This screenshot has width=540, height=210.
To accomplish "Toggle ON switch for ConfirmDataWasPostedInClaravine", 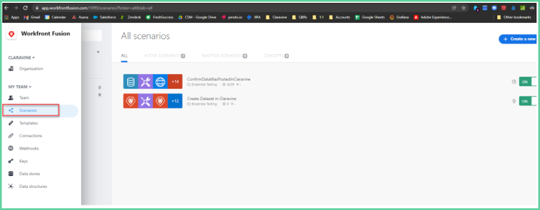I will tap(527, 82).
